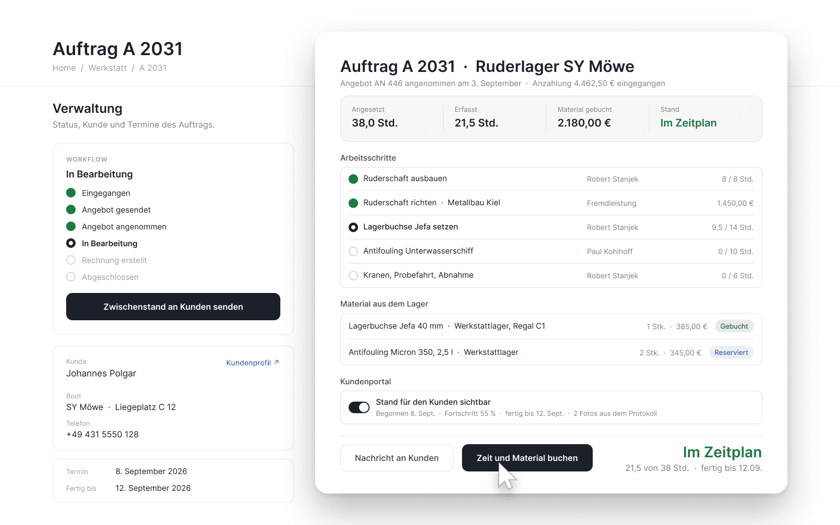Screen dimensions: 840x525
Task: Click the Erfasst 21,5 Std. figure
Action: tap(476, 123)
